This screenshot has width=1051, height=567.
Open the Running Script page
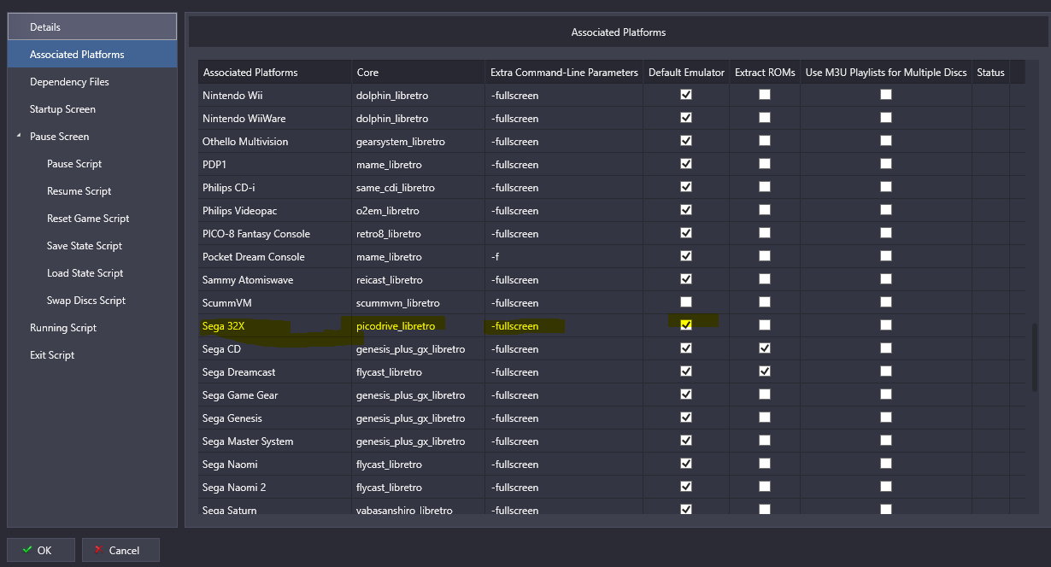point(63,328)
